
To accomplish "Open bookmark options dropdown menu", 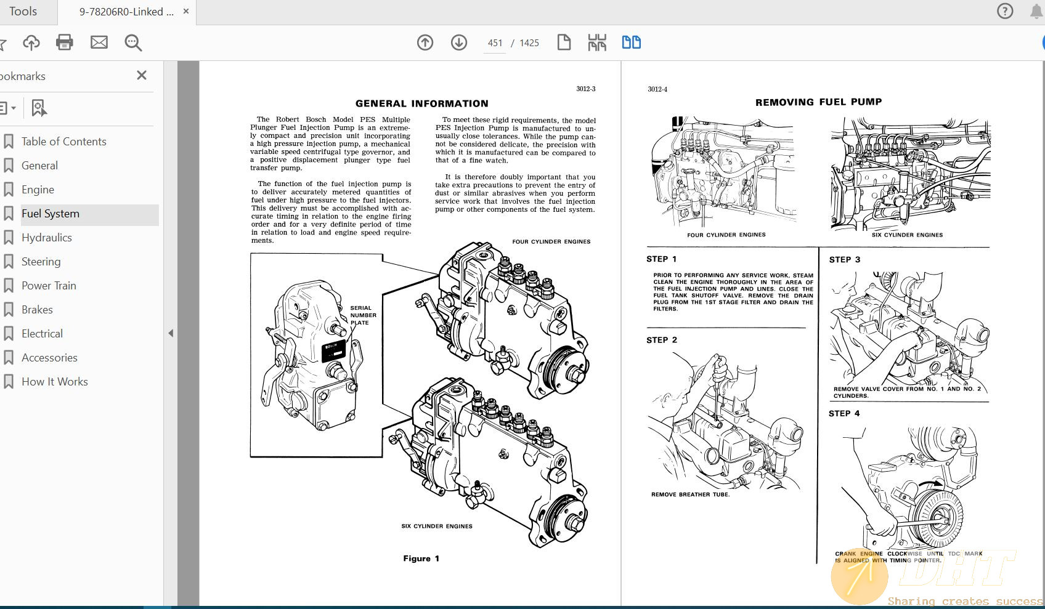I will click(7, 108).
